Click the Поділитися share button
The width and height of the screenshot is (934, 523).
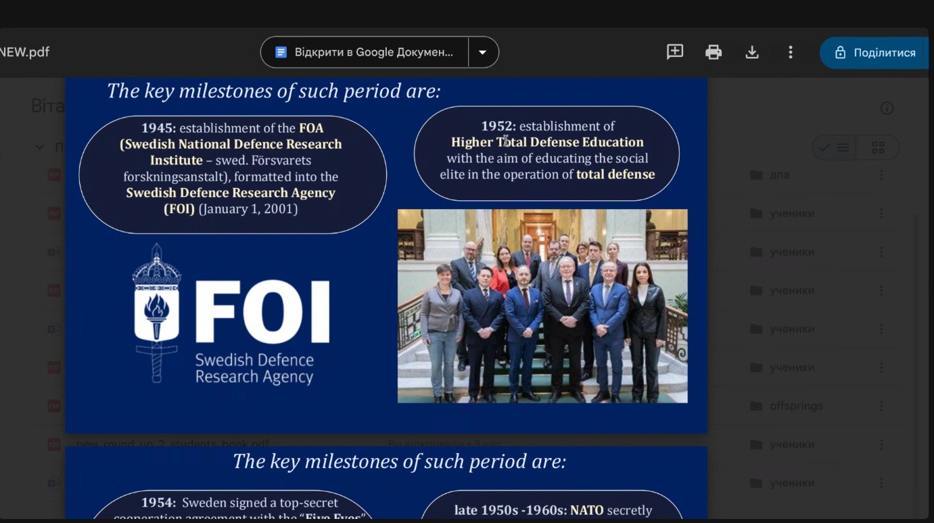click(875, 53)
